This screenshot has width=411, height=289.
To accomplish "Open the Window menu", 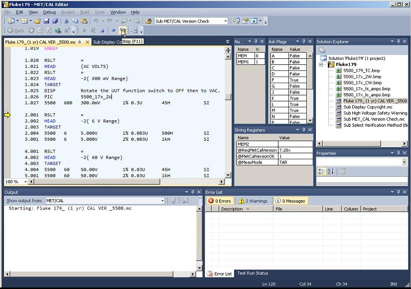I will [x=118, y=12].
